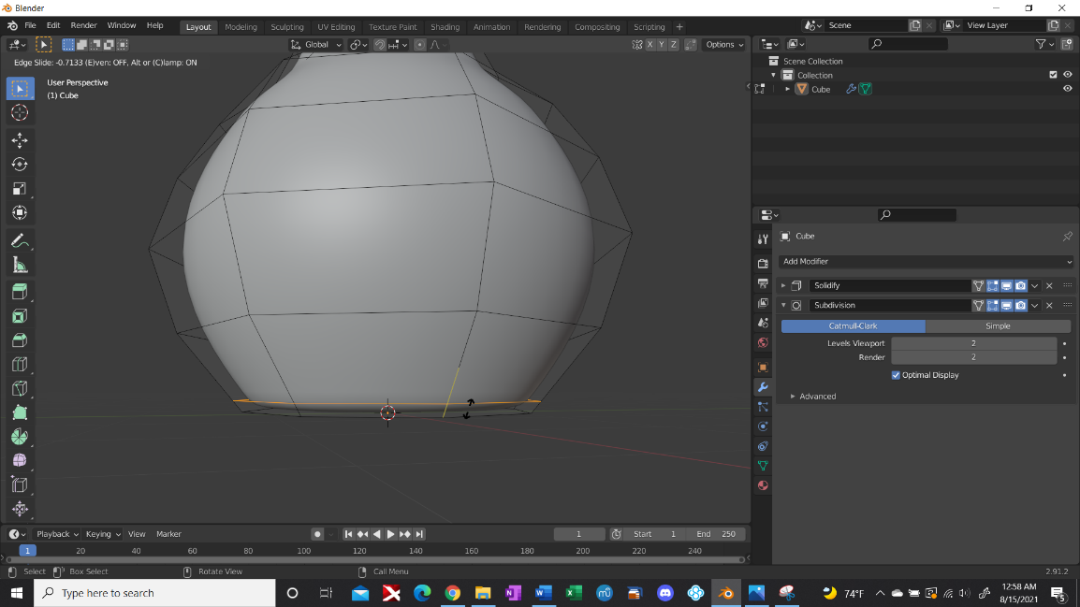Viewport: 1080px width, 607px height.
Task: Select the Transform tool
Action: pos(20,212)
